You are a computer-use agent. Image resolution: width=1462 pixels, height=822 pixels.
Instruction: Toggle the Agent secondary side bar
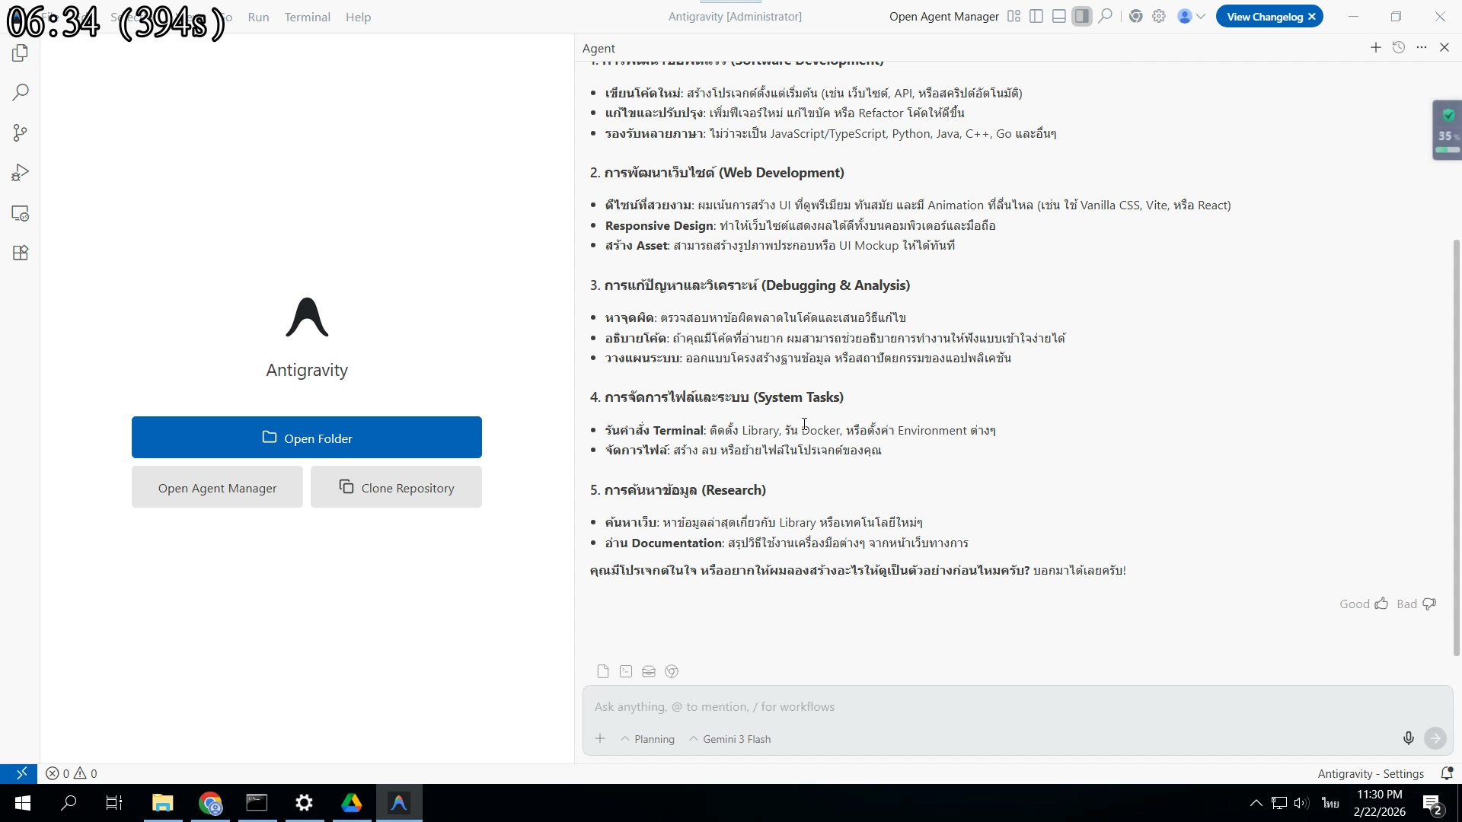(x=1082, y=17)
